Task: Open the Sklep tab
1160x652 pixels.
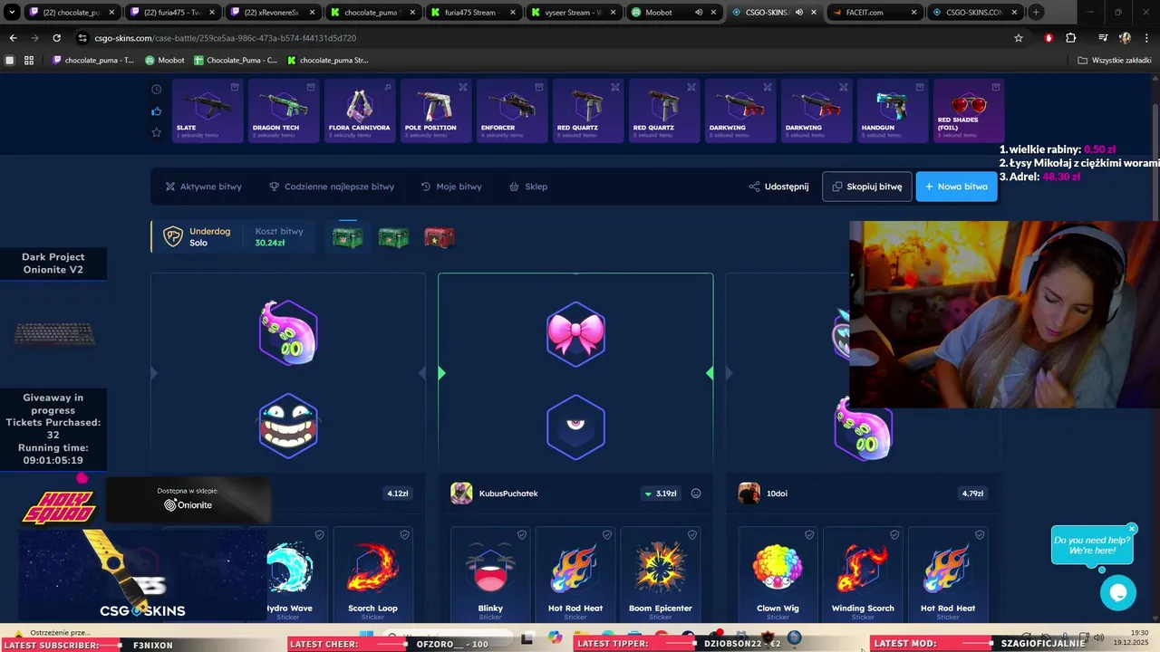Action: pos(528,187)
